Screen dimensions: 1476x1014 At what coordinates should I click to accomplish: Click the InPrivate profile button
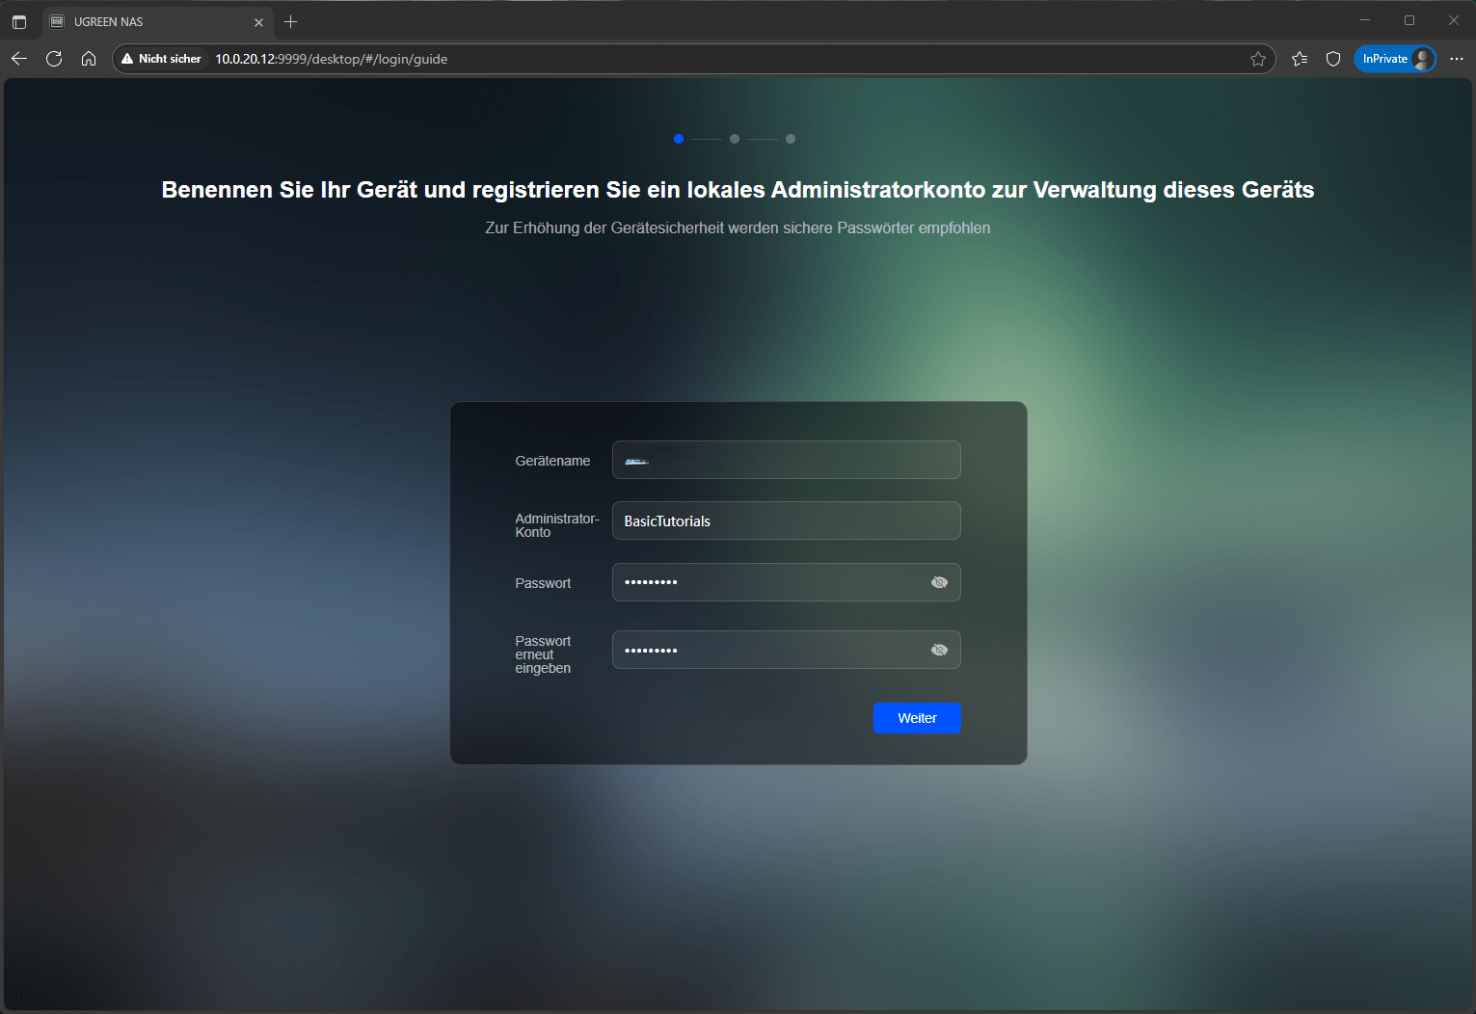click(1394, 59)
